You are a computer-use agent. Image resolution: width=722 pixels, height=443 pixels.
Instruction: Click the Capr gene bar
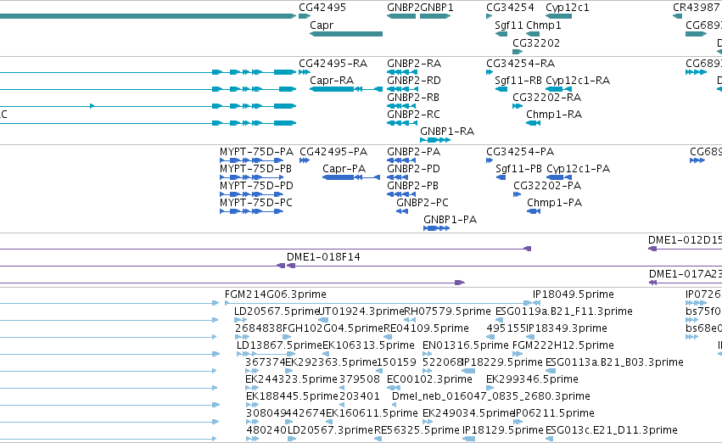346,34
